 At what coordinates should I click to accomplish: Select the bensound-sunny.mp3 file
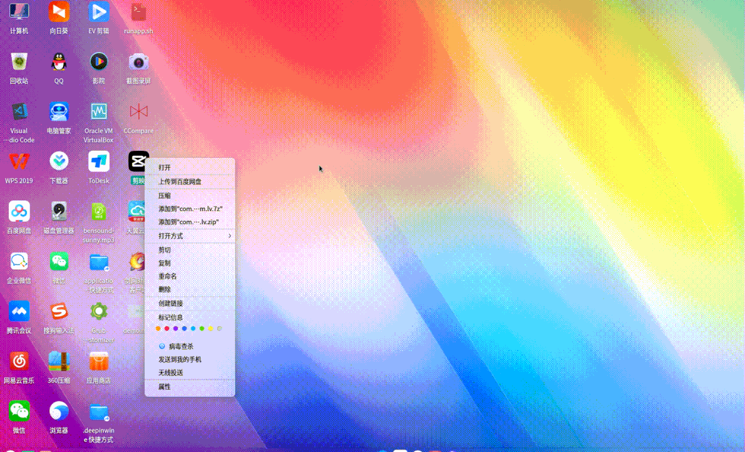[x=98, y=218]
